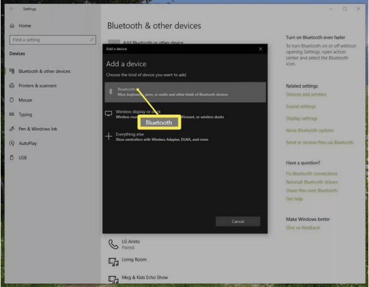The width and height of the screenshot is (369, 287).
Task: Click the printer icon in sidebar
Action: [x=12, y=85]
